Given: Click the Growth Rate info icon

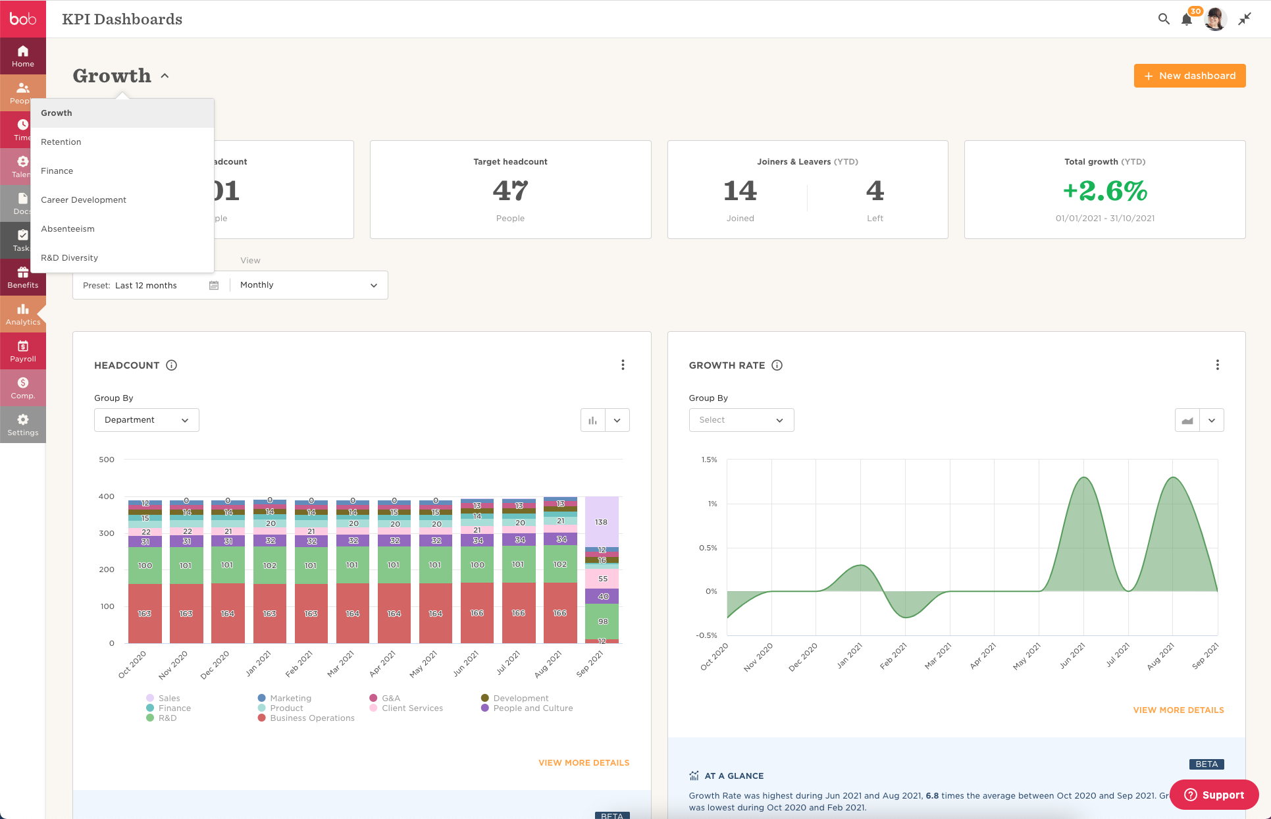Looking at the screenshot, I should (777, 365).
